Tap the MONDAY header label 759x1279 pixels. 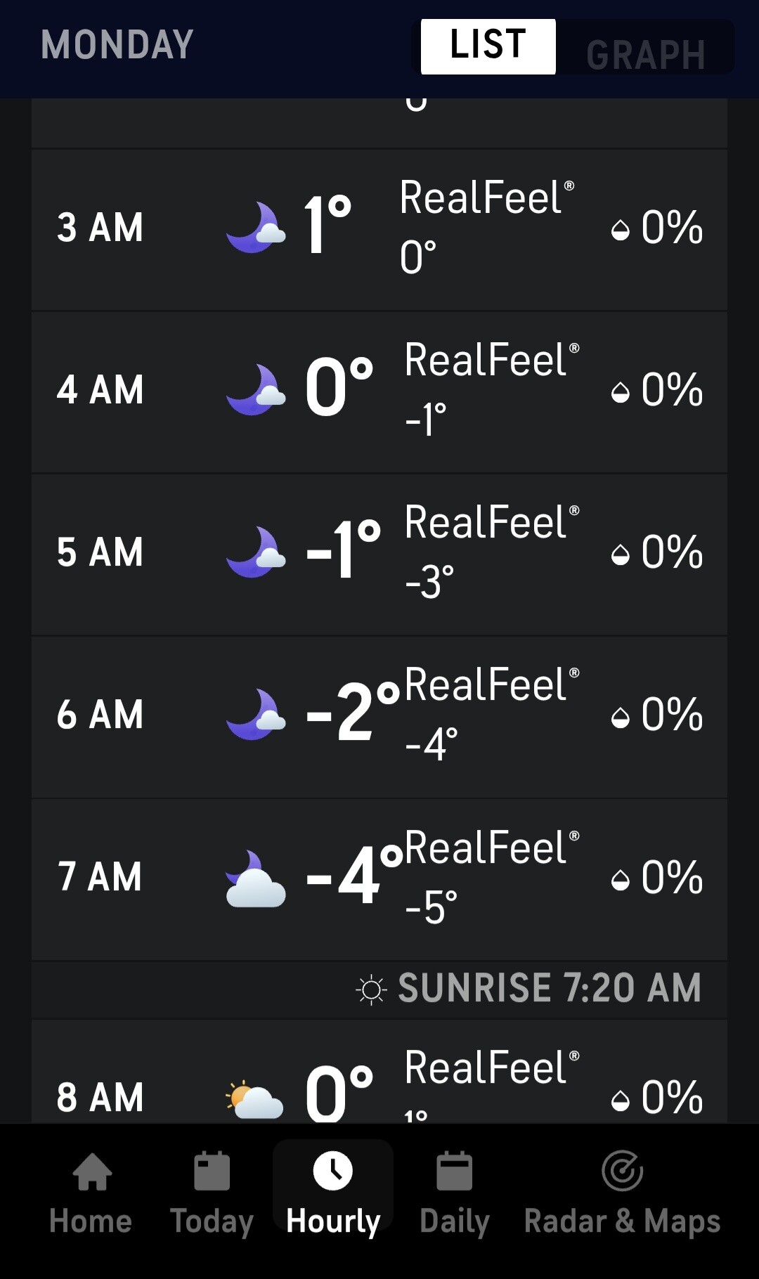[x=117, y=45]
